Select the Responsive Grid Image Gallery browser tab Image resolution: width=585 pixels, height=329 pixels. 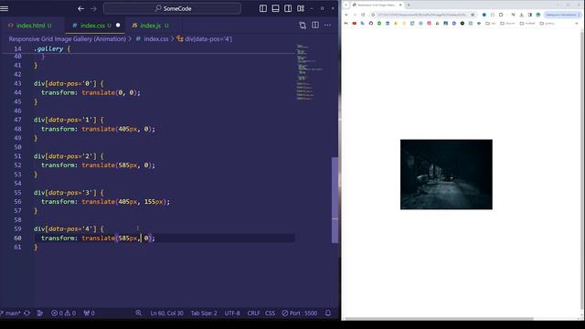point(378,5)
